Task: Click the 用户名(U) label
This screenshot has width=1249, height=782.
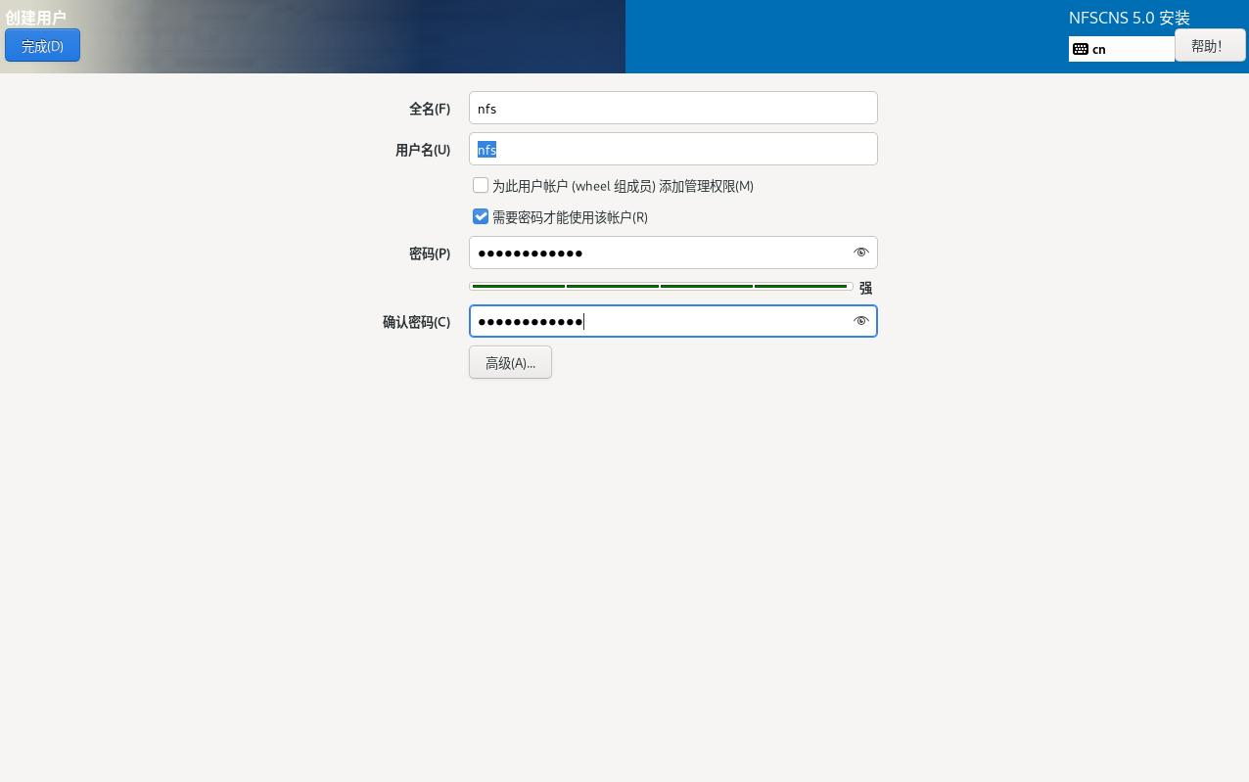Action: (423, 150)
